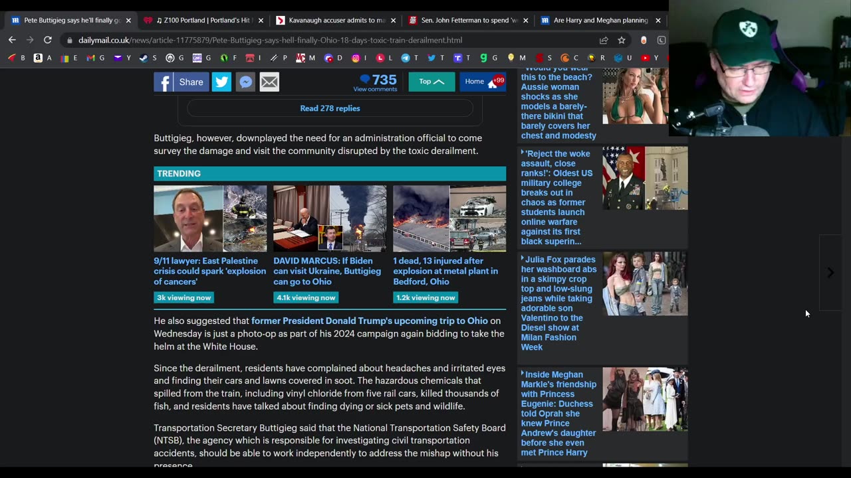Open DAVID MARCUS trending story link
This screenshot has width=851, height=478.
coord(327,271)
